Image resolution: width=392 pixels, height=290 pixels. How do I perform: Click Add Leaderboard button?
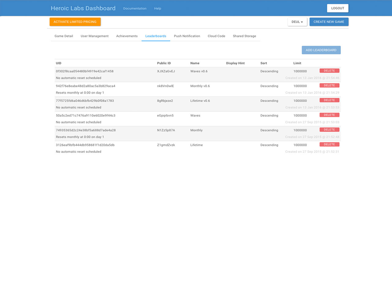click(321, 50)
